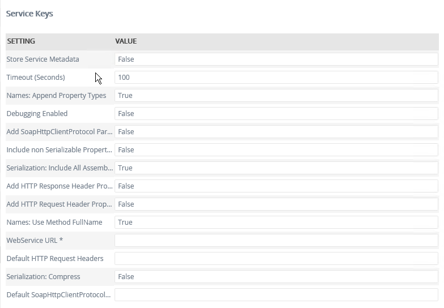Select the Include non Serializable Properties field
The height and width of the screenshot is (308, 444).
pos(276,150)
